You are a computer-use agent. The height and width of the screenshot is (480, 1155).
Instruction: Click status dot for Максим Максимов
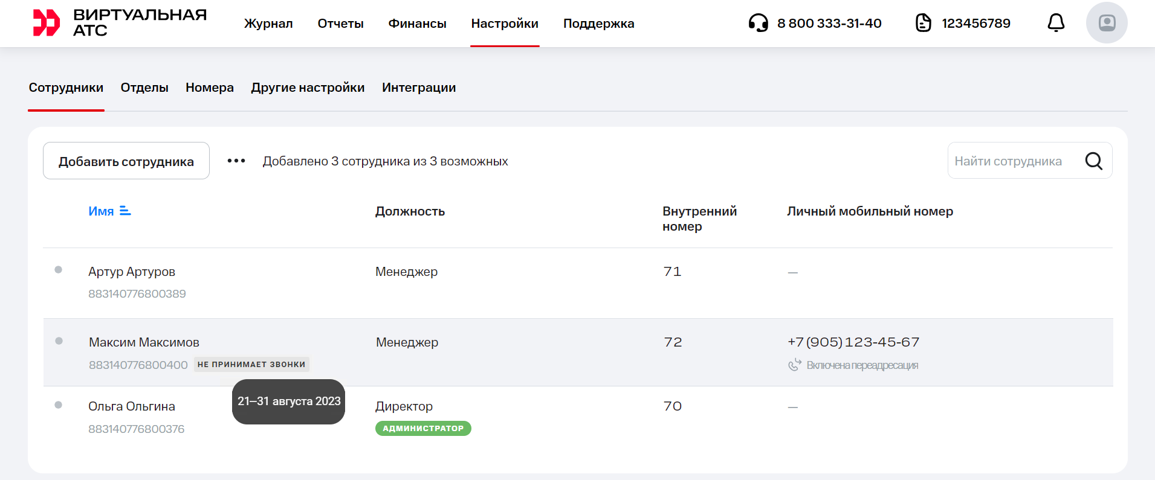click(59, 341)
